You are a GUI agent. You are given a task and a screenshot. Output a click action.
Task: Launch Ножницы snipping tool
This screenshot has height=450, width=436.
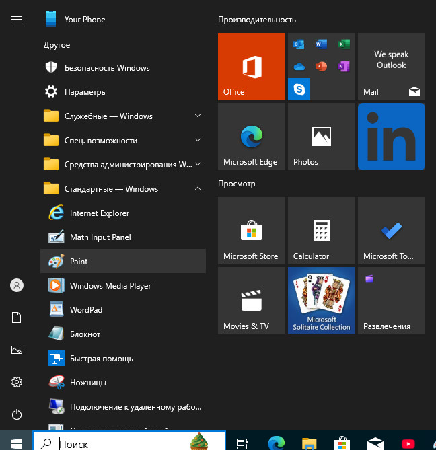pos(123,382)
